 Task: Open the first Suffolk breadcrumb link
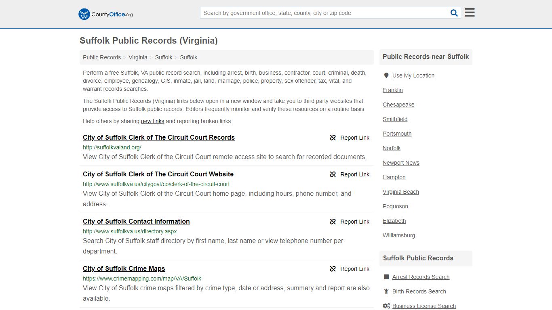point(164,57)
